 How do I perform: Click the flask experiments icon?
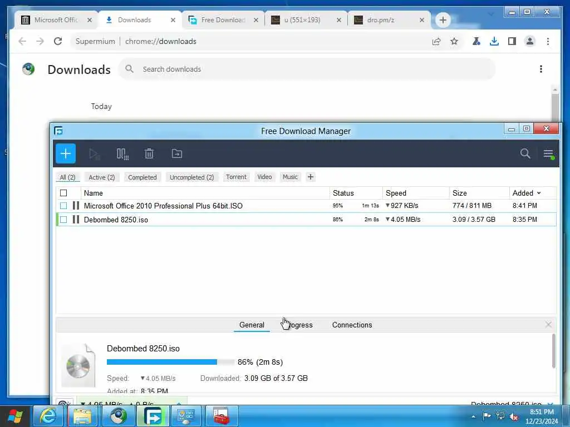coord(476,41)
